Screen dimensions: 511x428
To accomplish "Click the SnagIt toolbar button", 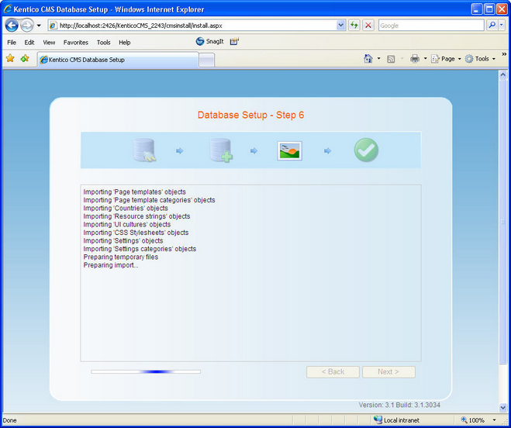I will tap(209, 41).
